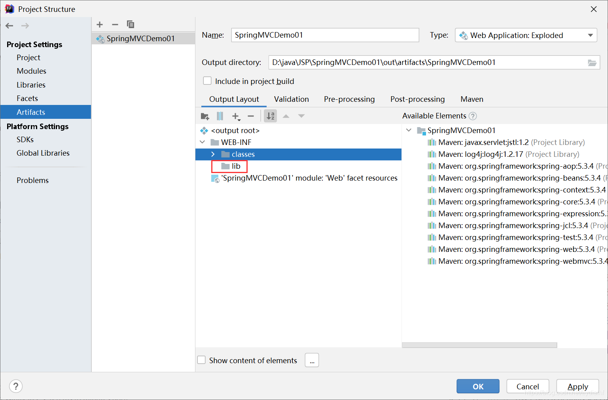Click the horizontal scrollbar under Available Elements
This screenshot has width=608, height=400.
(x=479, y=345)
